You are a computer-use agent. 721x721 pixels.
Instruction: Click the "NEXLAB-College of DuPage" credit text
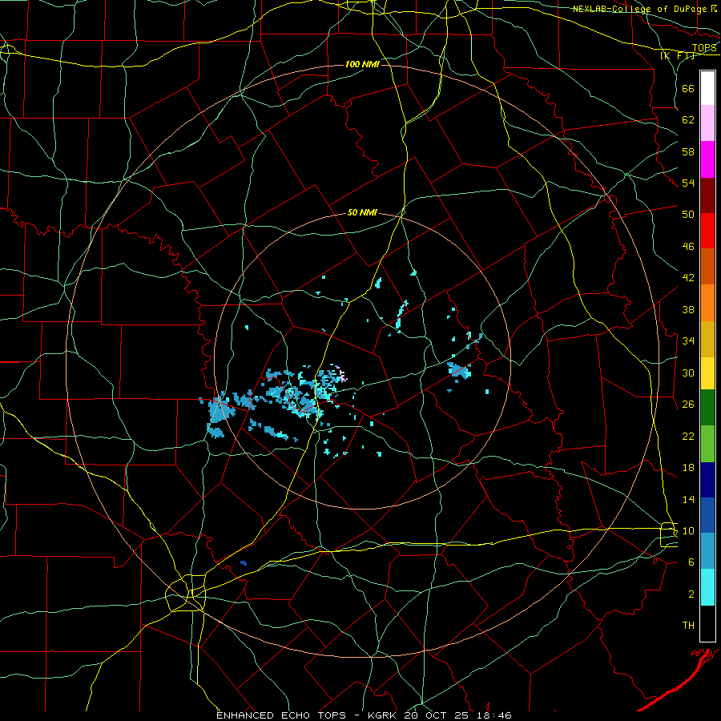coord(639,9)
